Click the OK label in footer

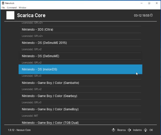coord(151,130)
